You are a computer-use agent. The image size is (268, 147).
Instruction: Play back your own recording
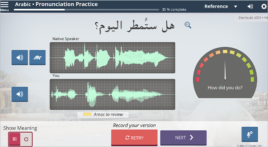20,94
